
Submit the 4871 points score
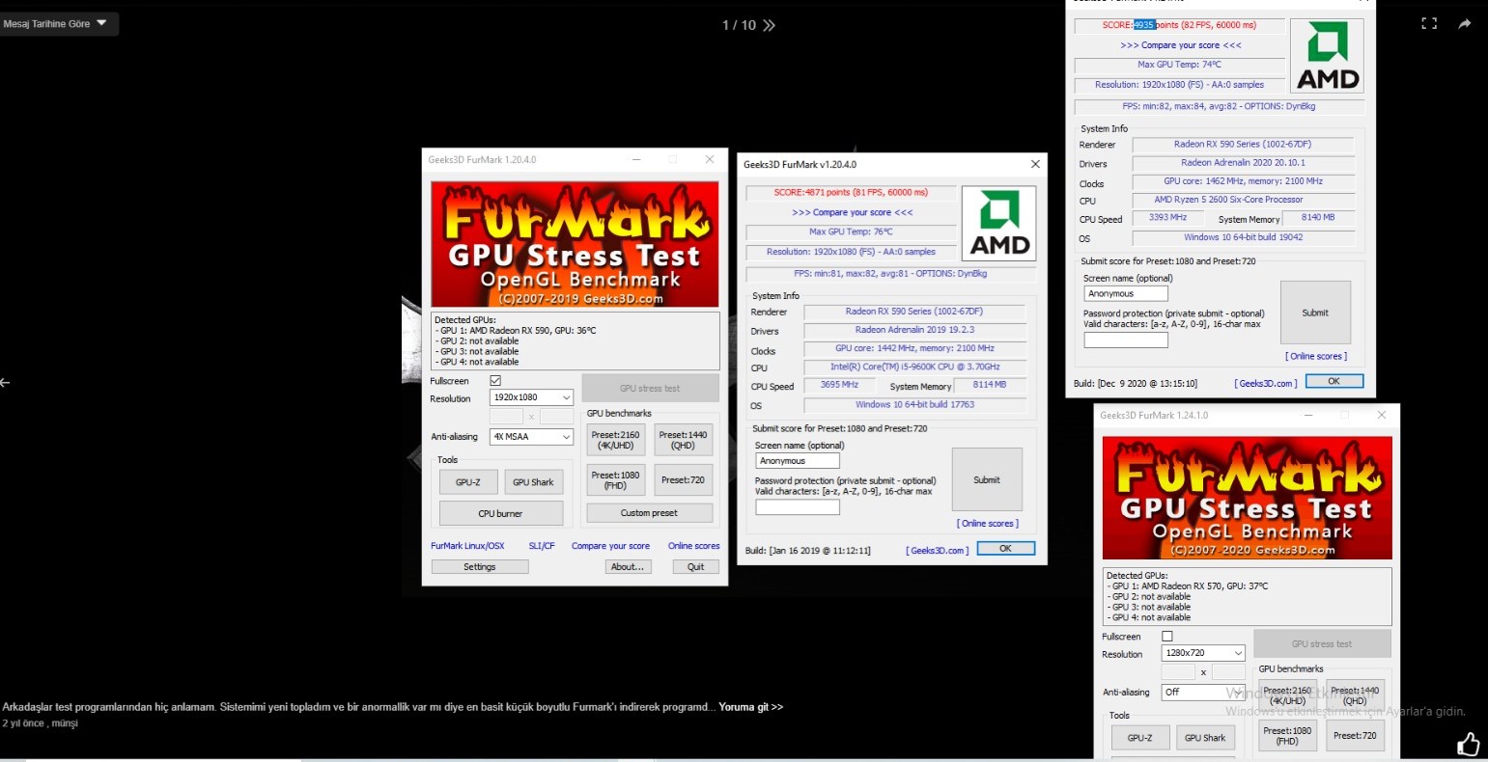[x=987, y=479]
